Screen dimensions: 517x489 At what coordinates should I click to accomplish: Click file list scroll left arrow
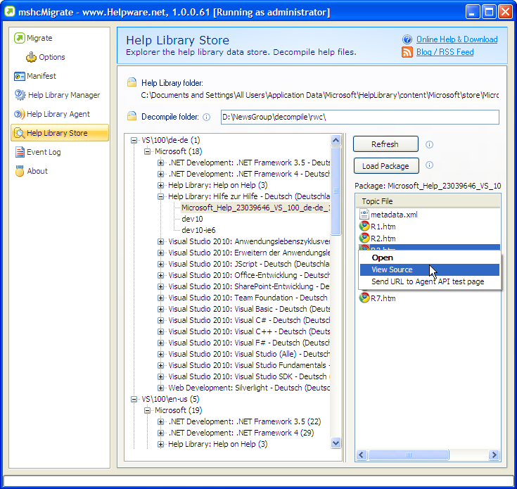(362, 455)
